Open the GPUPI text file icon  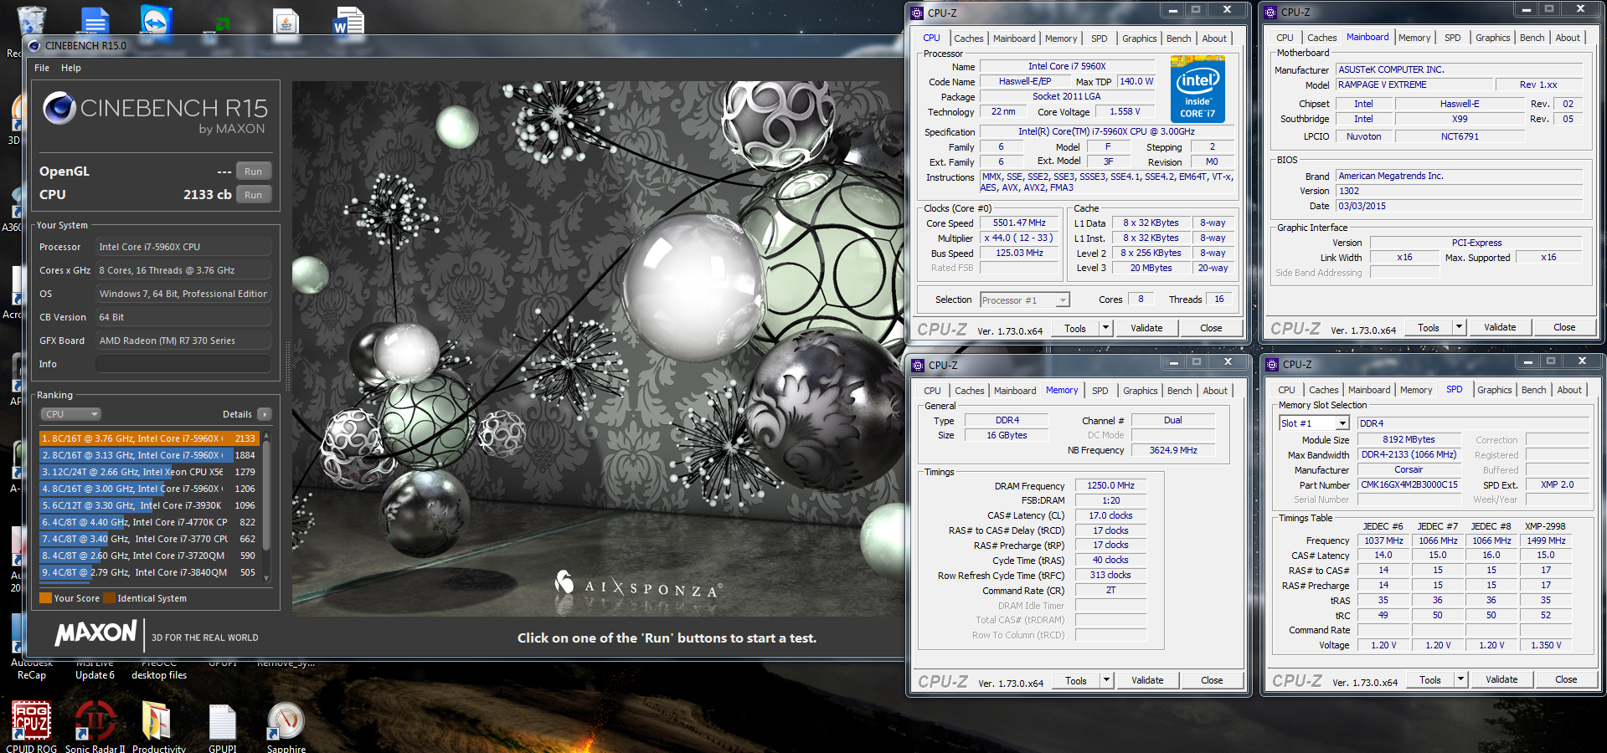pyautogui.click(x=222, y=720)
